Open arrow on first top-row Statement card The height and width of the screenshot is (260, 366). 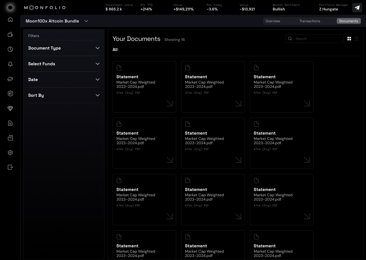click(170, 104)
